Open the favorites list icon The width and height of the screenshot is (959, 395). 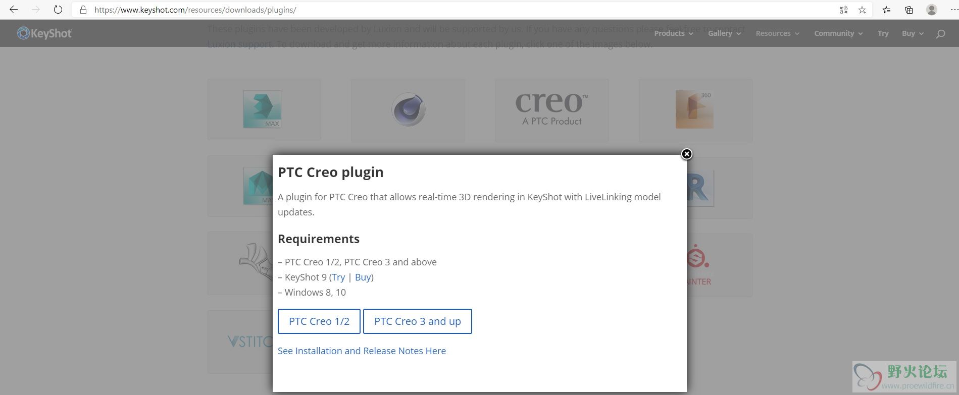tap(887, 10)
